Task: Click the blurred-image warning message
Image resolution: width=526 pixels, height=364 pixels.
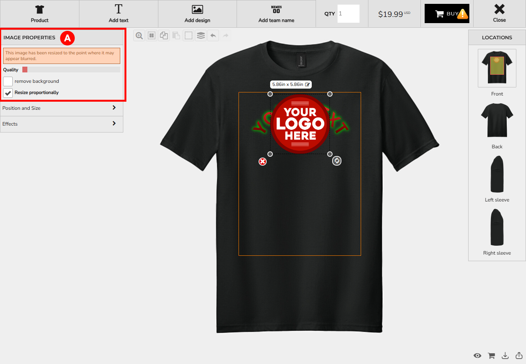Action: (62, 56)
